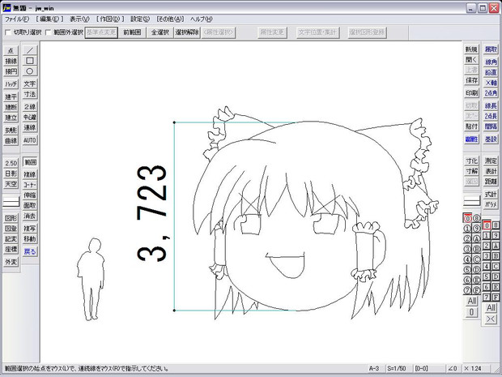Open the ファイル(F) menu

tap(17, 19)
